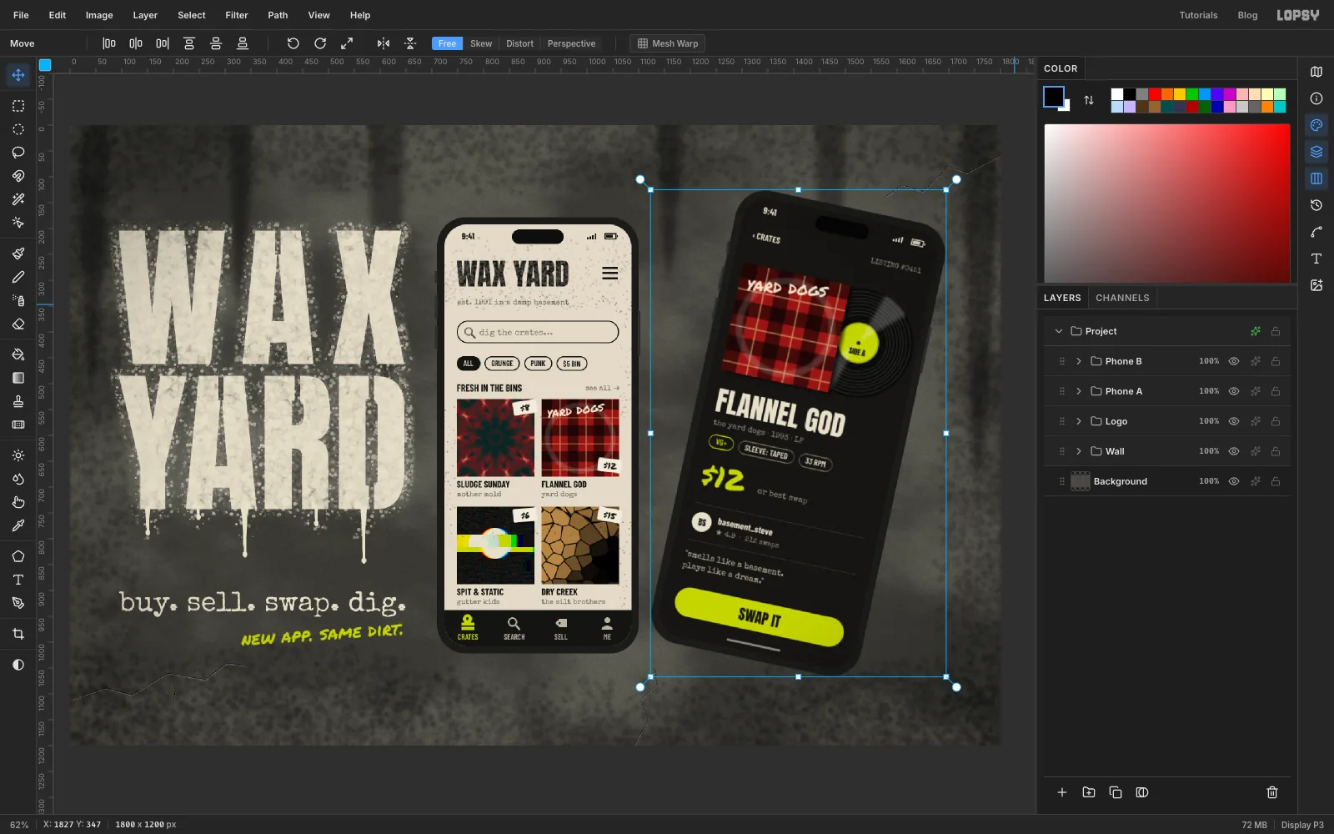
Task: Open the Filter menu
Action: pos(237,15)
